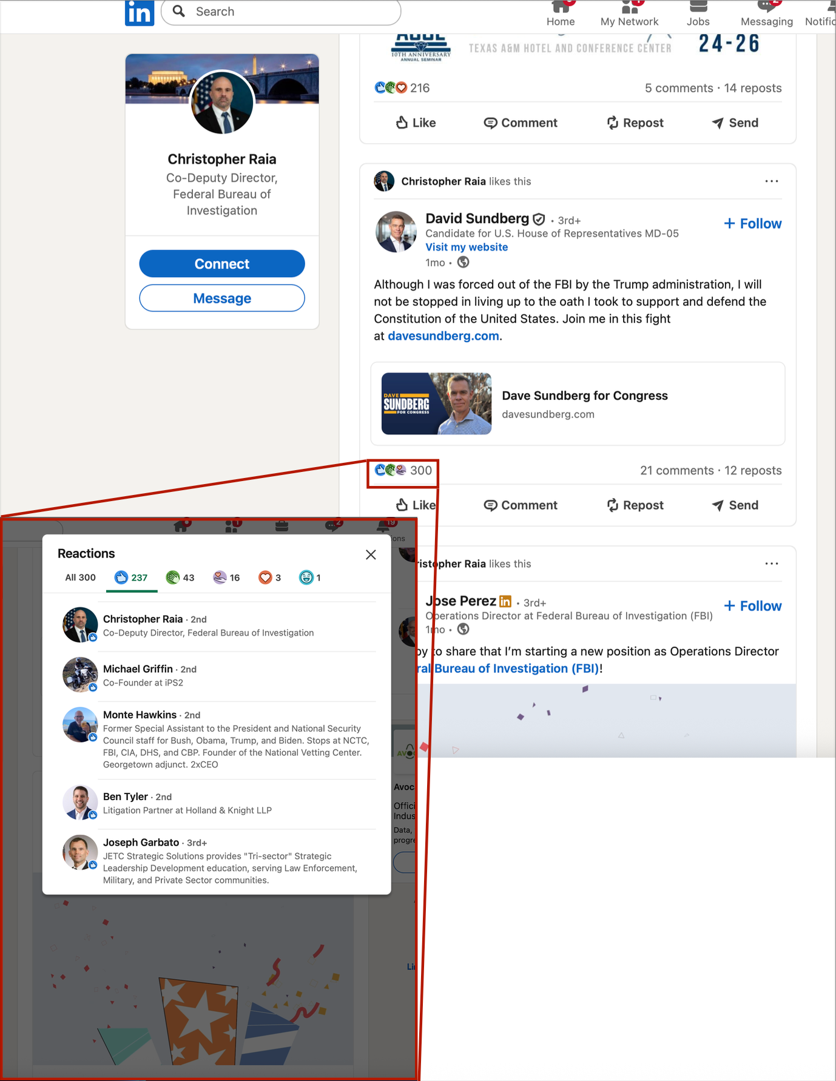Viewport: 836px width, 1081px height.
Task: Open My Network in top navigation
Action: 629,14
